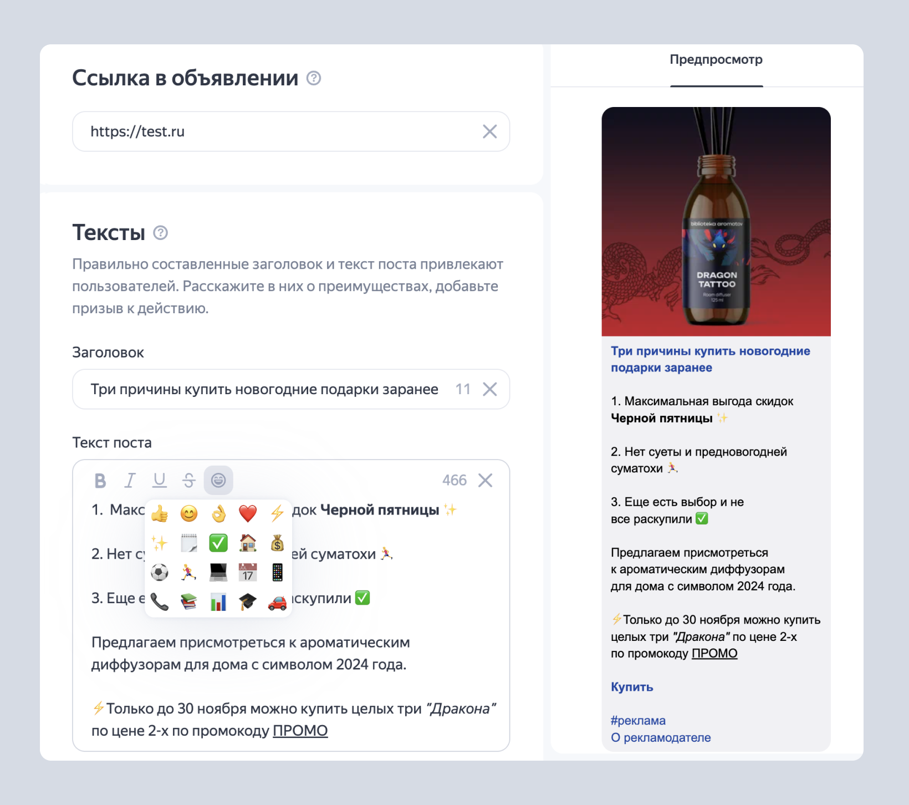Close the emoji picker button

(x=218, y=481)
